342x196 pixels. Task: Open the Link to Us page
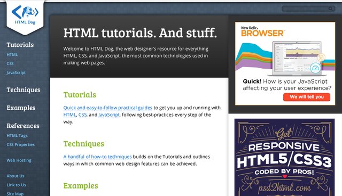coord(16,185)
